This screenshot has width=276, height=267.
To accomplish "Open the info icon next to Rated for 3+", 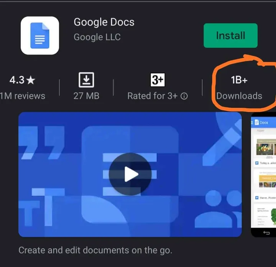I will pos(184,96).
